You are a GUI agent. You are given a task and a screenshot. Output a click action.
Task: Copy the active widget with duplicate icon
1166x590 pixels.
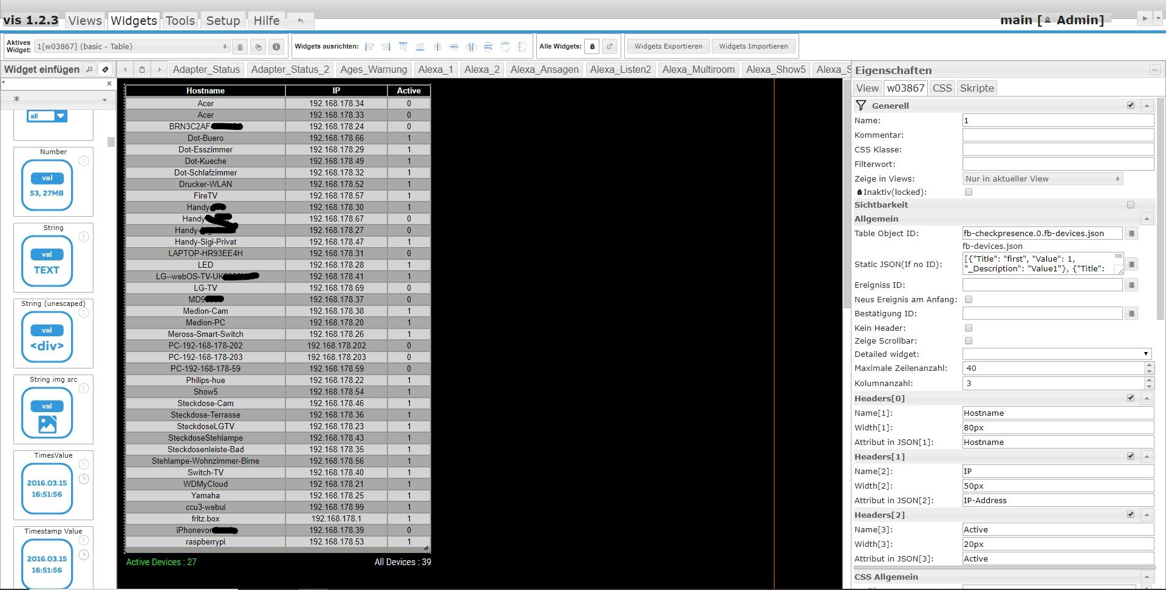(258, 47)
